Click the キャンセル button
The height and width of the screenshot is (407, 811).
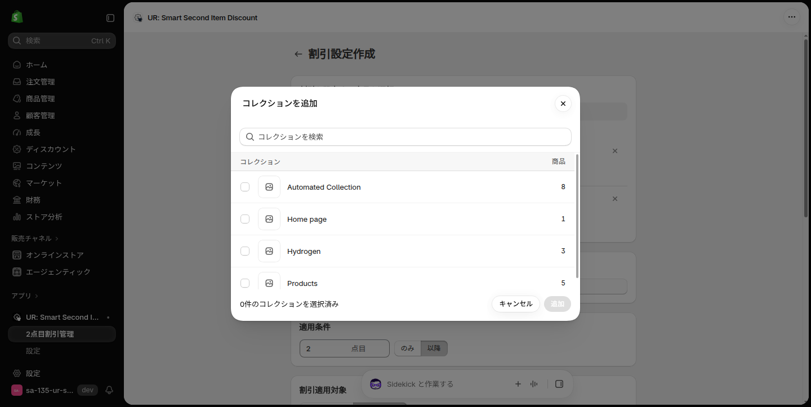[516, 304]
